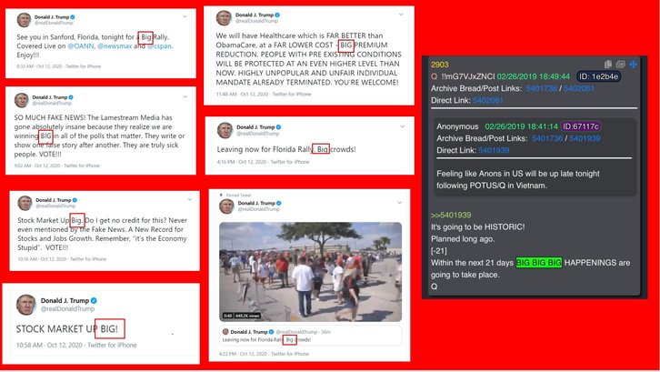
Task: Click the verified badge on the STOCK MARKET UP BIG tweet
Action: [94, 300]
